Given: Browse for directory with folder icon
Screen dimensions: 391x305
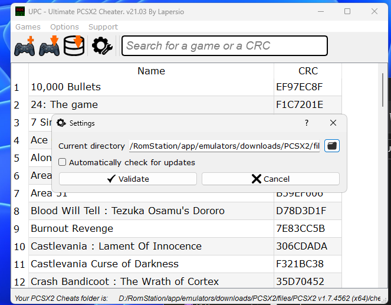Looking at the screenshot, I should tap(332, 146).
